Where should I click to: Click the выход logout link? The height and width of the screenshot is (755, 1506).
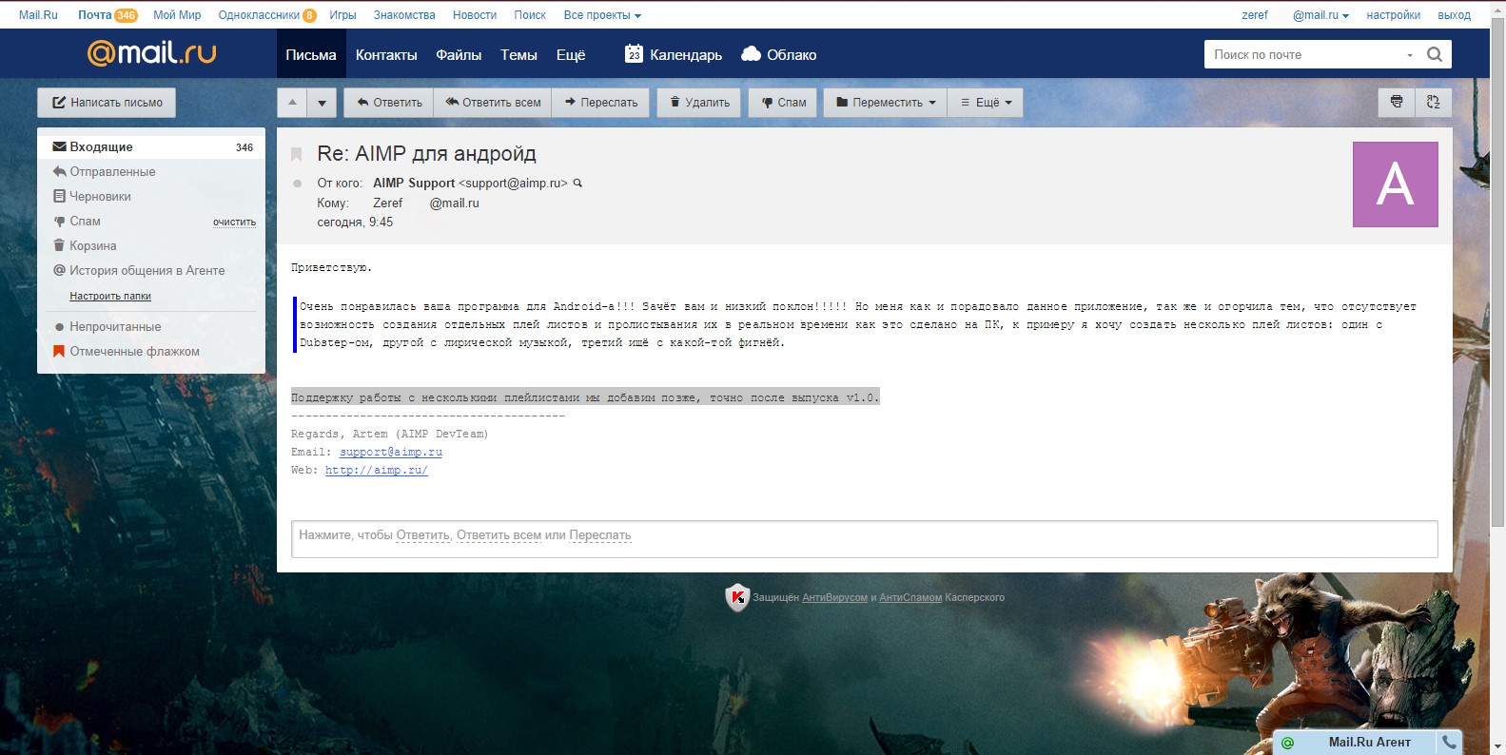pos(1454,15)
